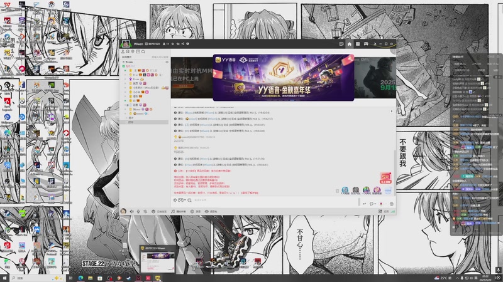The image size is (503, 282).
Task: Open File Explorer from the taskbar
Action: [x=90, y=278]
